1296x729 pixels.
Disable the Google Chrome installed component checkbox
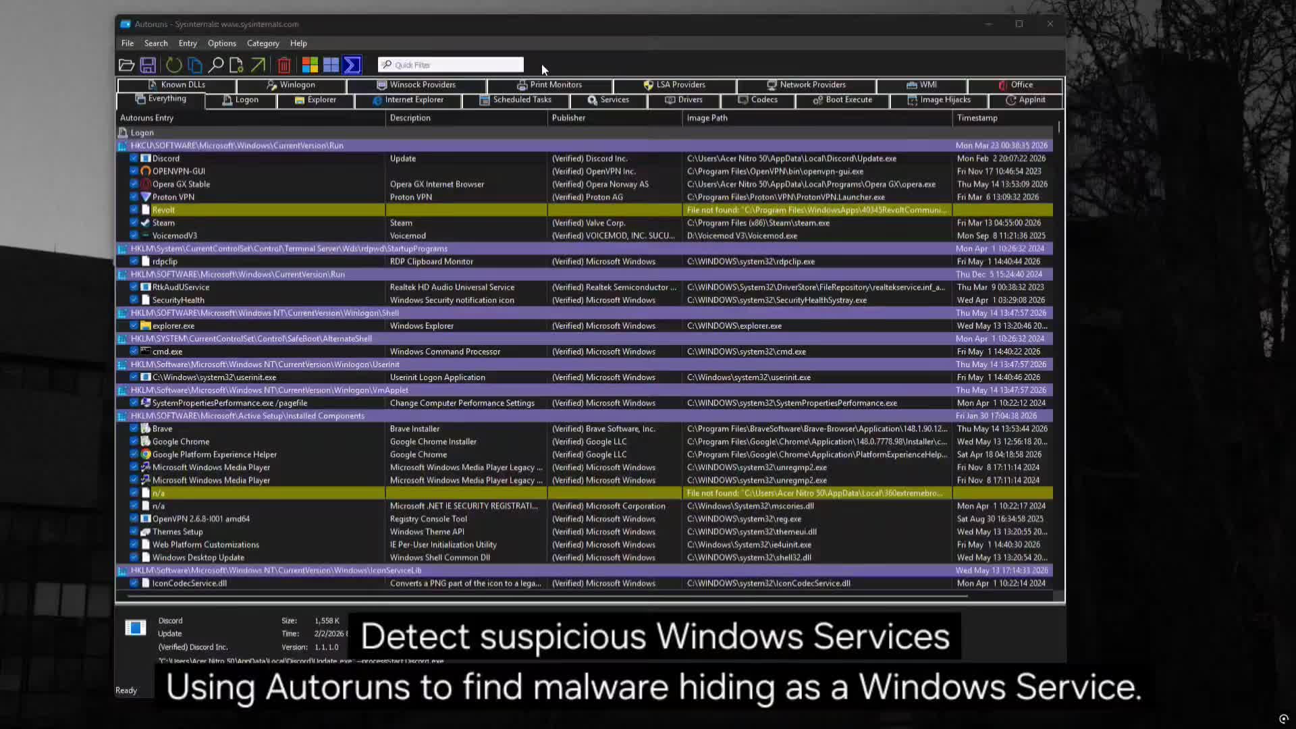[x=134, y=442]
